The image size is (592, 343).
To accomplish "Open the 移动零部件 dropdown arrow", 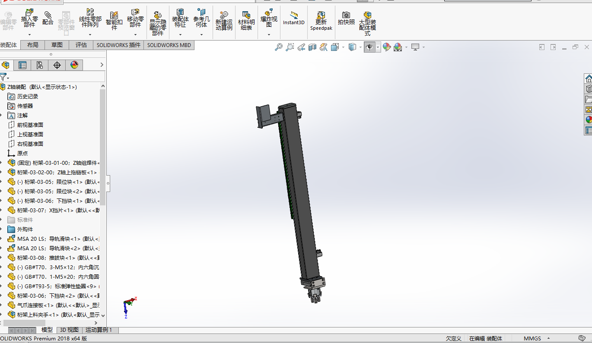I will pos(135,35).
